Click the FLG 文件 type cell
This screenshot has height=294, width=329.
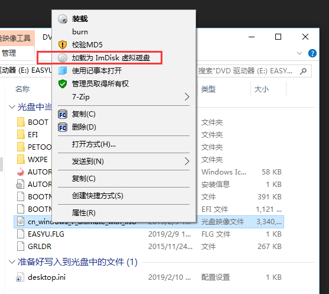tap(216, 234)
